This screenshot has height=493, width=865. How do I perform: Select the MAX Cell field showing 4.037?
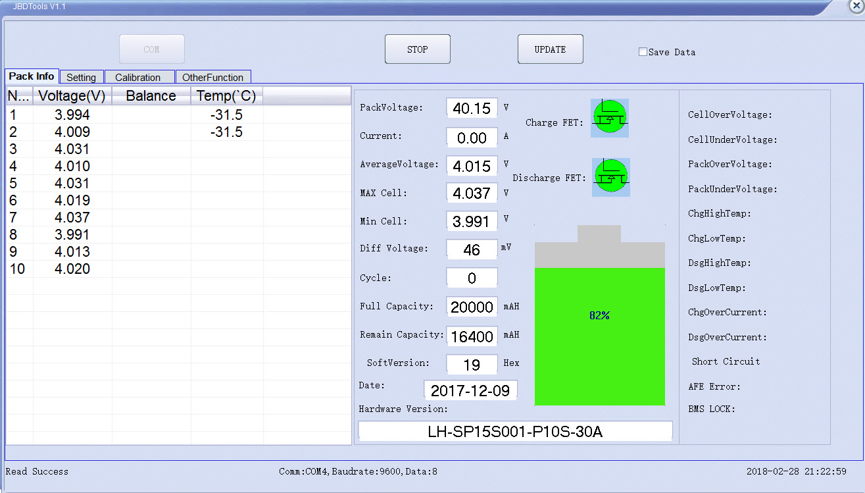tap(472, 193)
